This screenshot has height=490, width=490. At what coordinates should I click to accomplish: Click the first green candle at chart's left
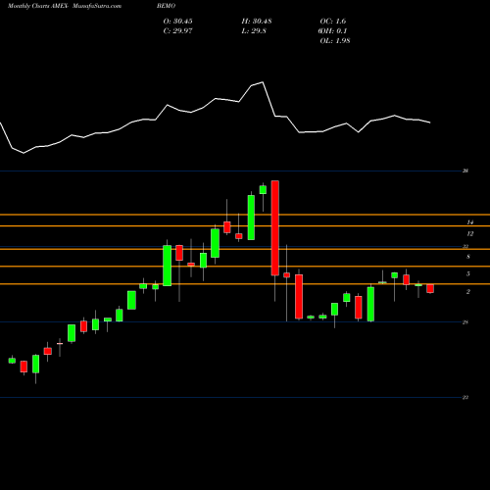(x=12, y=361)
